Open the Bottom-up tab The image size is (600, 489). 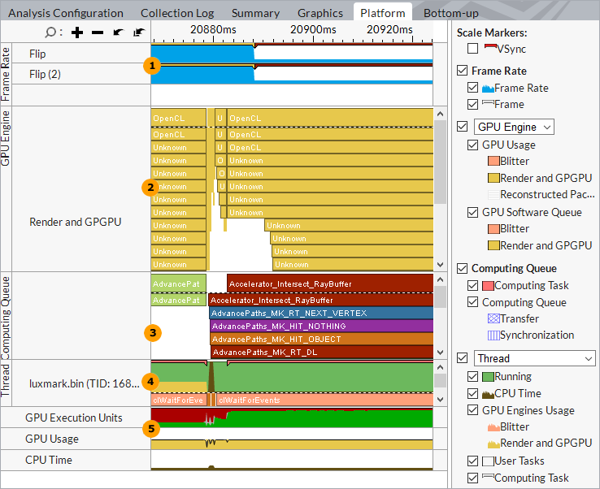coord(450,13)
